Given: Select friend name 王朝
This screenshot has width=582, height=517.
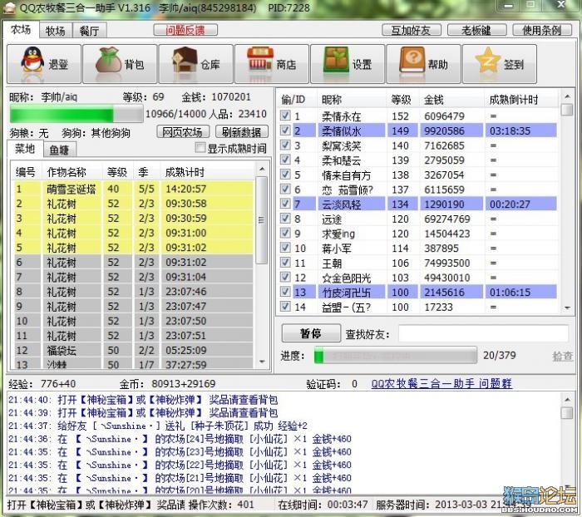Looking at the screenshot, I should click(x=332, y=263).
